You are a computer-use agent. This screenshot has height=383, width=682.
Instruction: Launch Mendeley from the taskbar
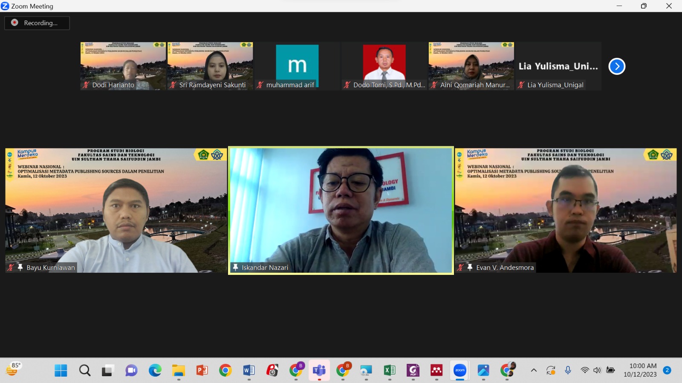point(436,370)
